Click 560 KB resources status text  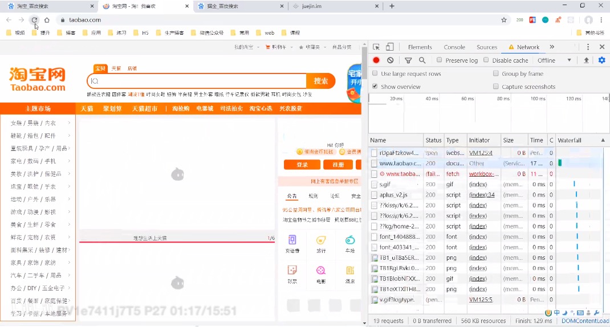pyautogui.click(x=483, y=321)
